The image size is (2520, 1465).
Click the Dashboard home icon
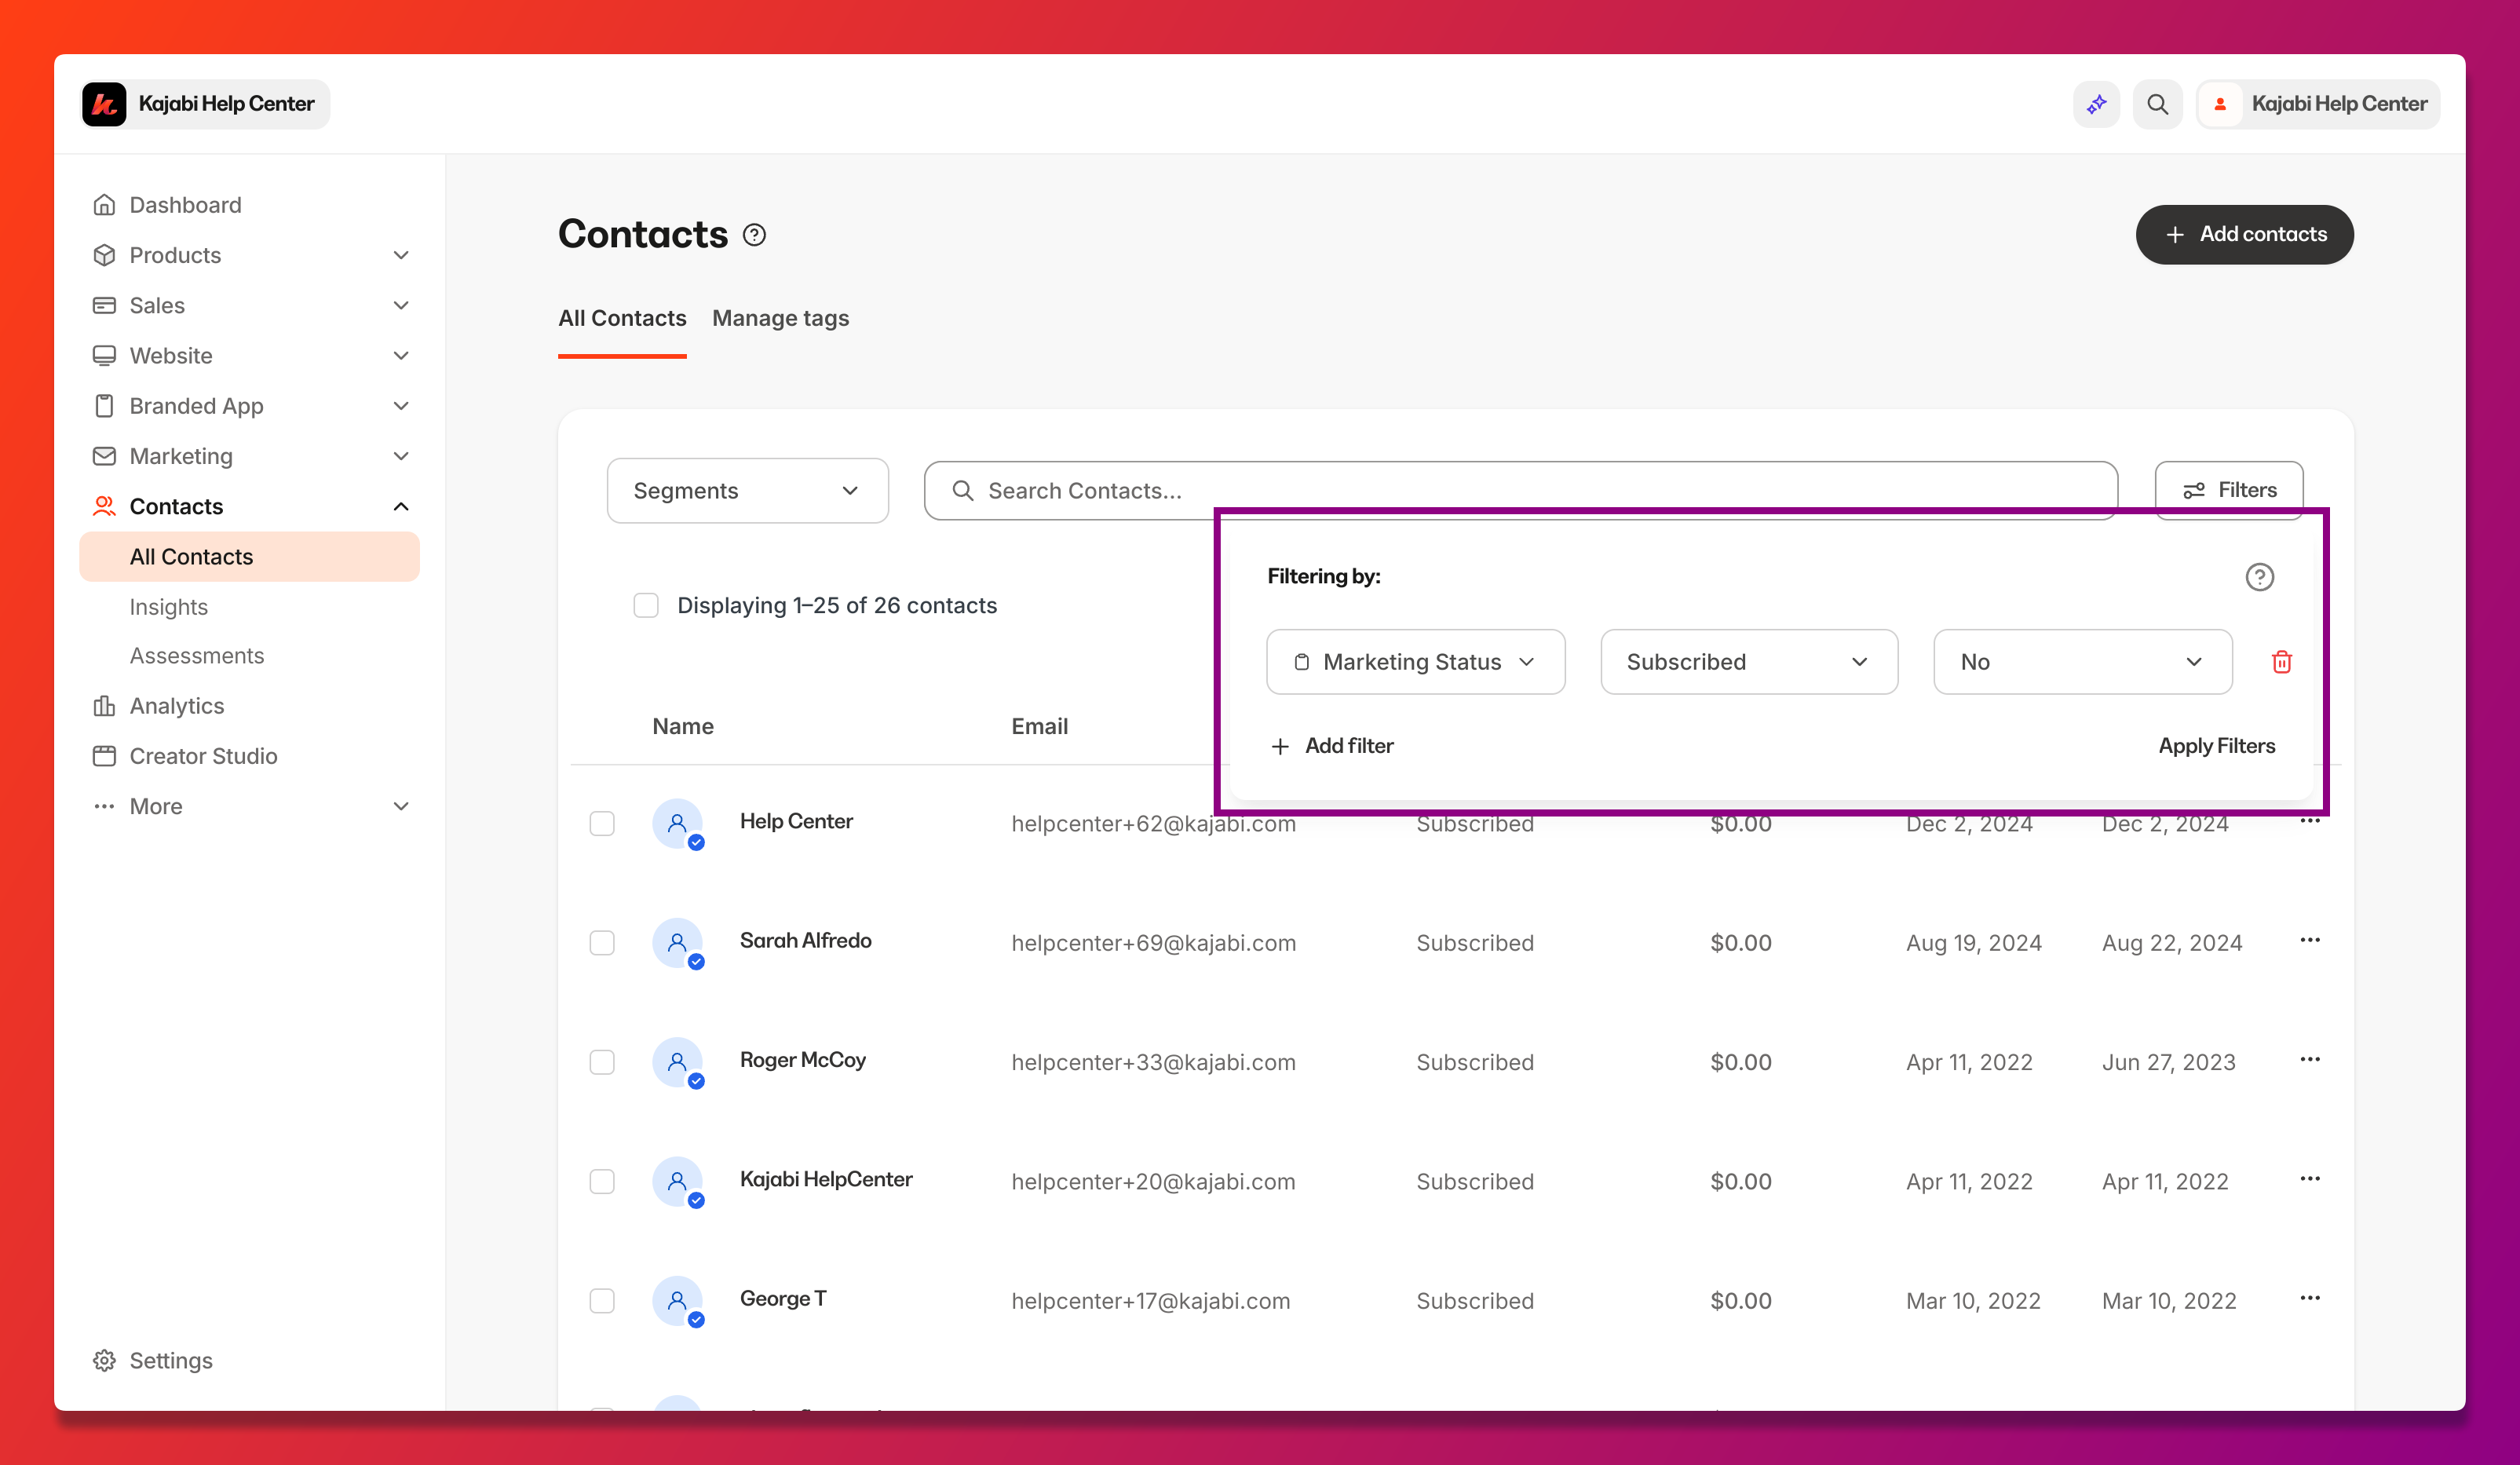tap(104, 205)
